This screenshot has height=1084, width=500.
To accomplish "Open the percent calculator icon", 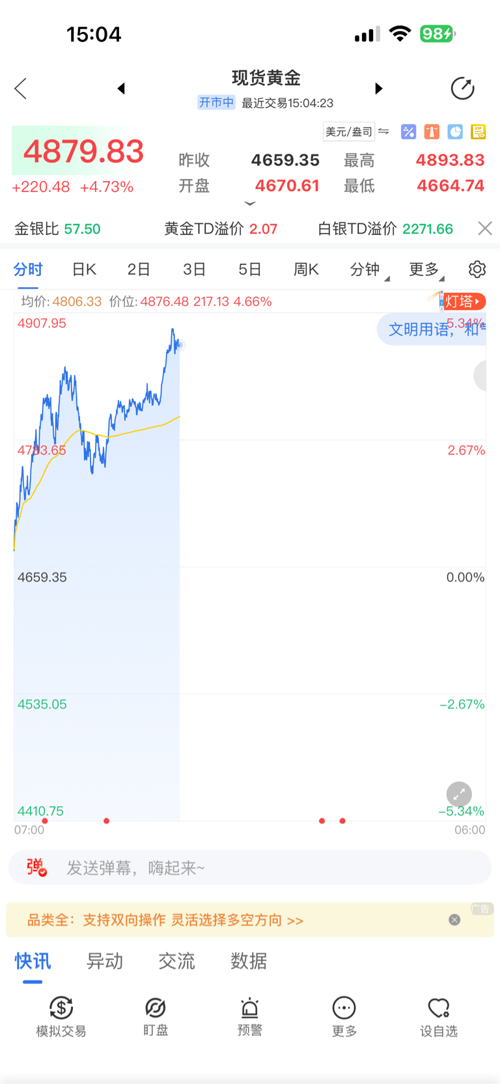I will pyautogui.click(x=408, y=132).
